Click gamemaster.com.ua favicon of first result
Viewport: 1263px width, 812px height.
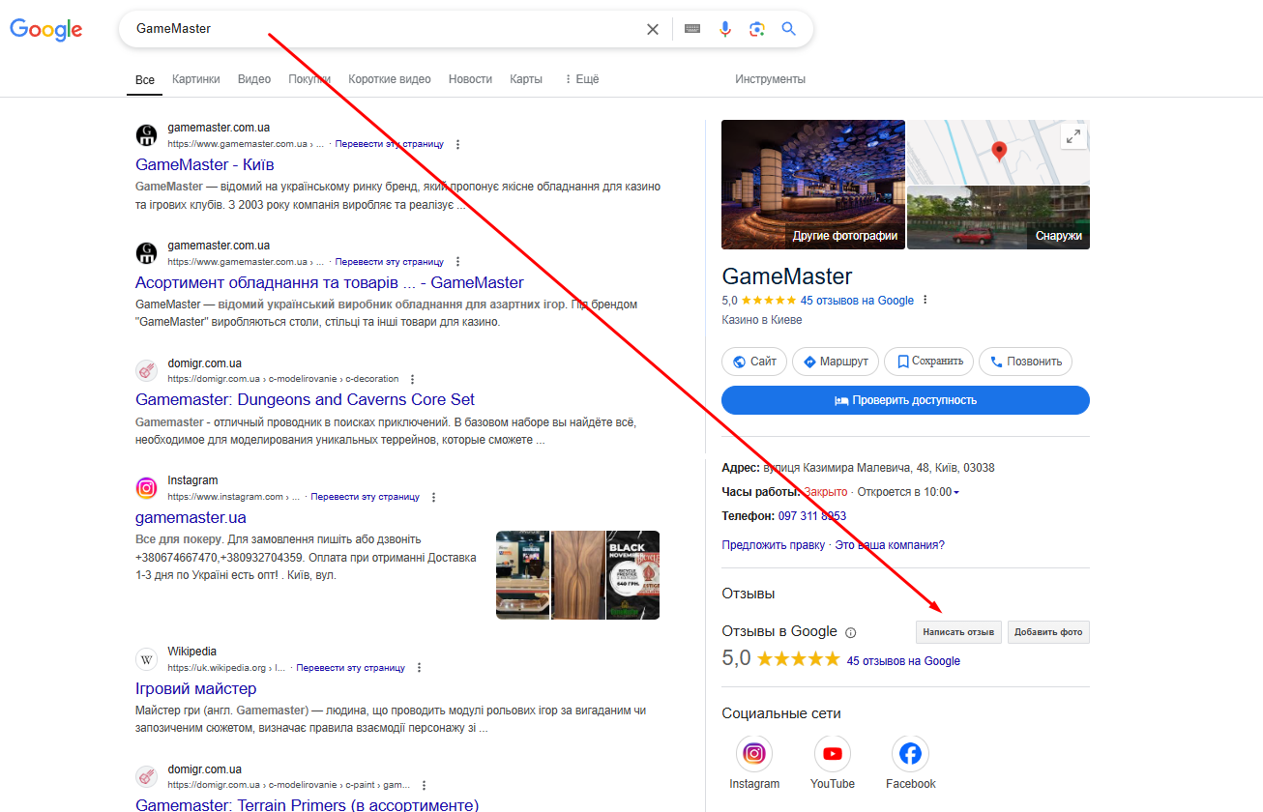[x=146, y=135]
